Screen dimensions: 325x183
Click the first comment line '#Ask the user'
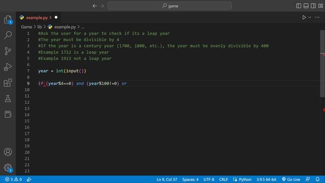point(104,34)
